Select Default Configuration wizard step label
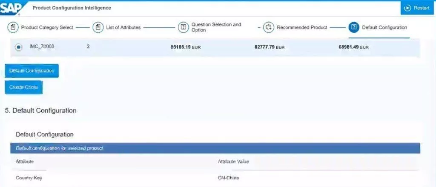Viewport: 436px width, 187px height. pos(384,28)
